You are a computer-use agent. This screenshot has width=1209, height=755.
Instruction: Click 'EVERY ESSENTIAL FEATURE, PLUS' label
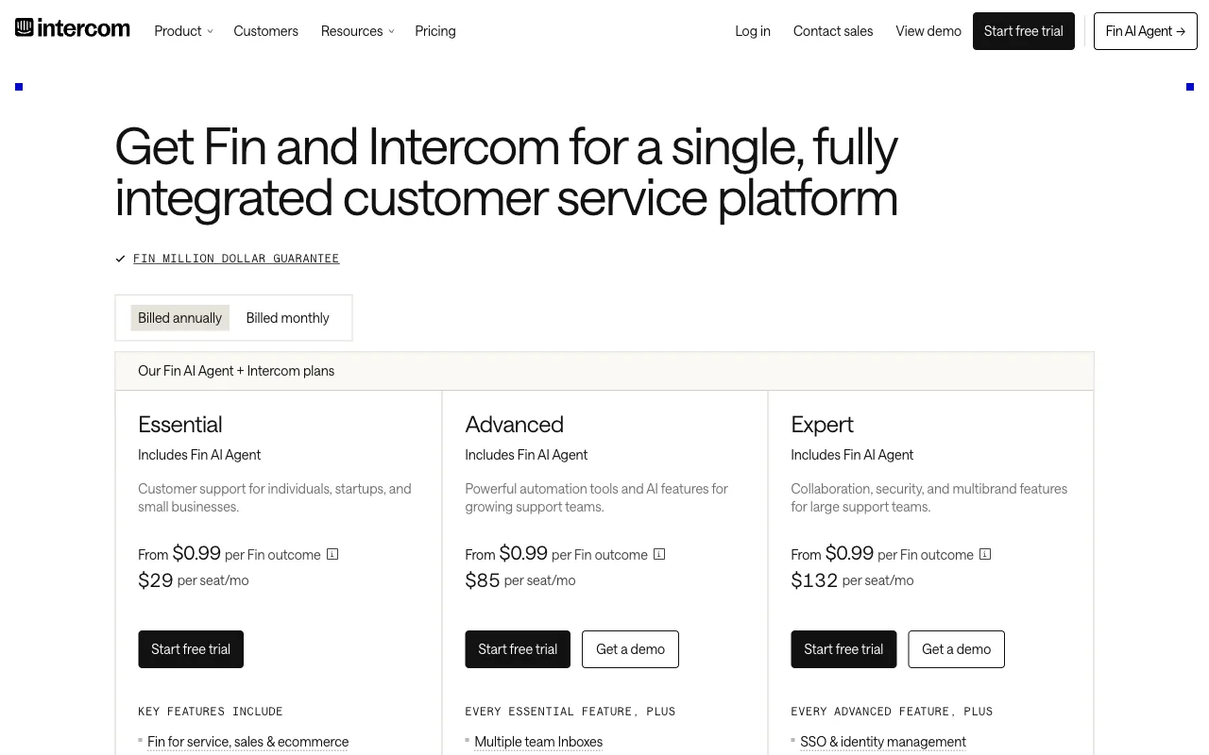570,712
